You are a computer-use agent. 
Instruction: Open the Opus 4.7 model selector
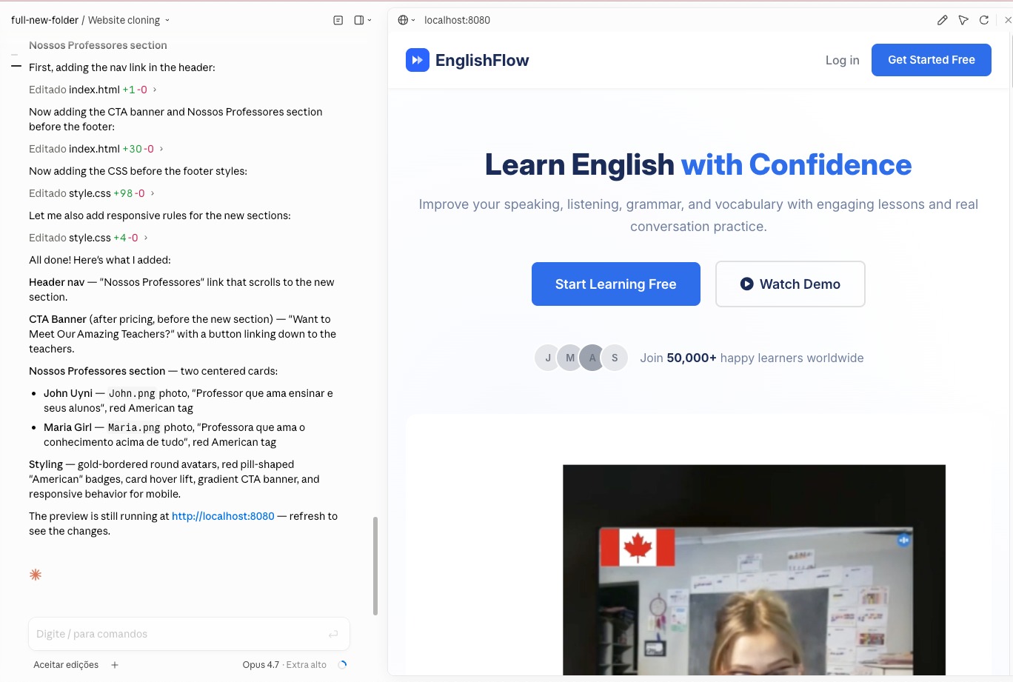coord(284,665)
